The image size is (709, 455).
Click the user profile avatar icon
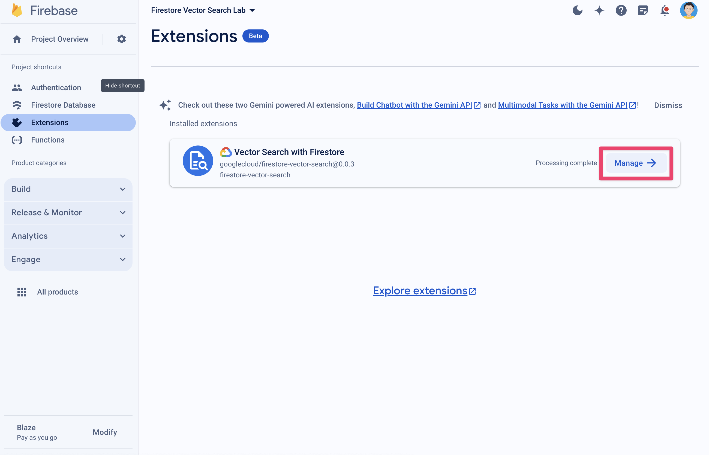point(689,10)
